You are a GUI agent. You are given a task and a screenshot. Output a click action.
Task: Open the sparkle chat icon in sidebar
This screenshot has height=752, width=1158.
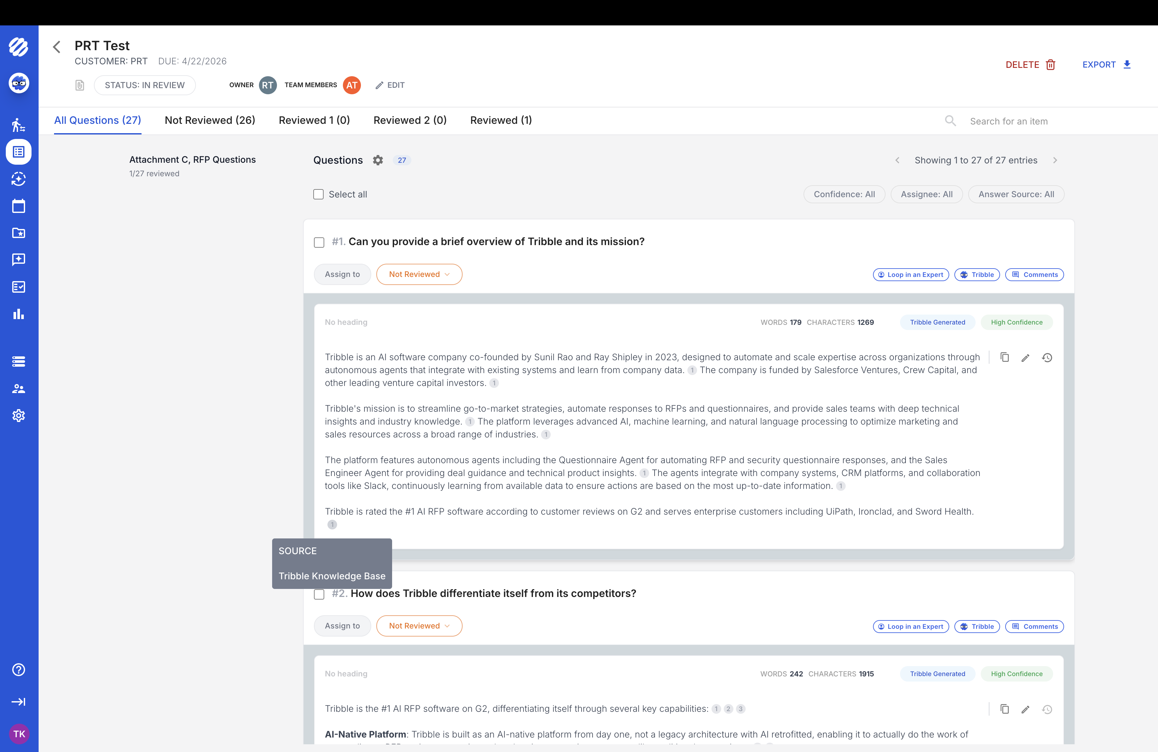18,260
